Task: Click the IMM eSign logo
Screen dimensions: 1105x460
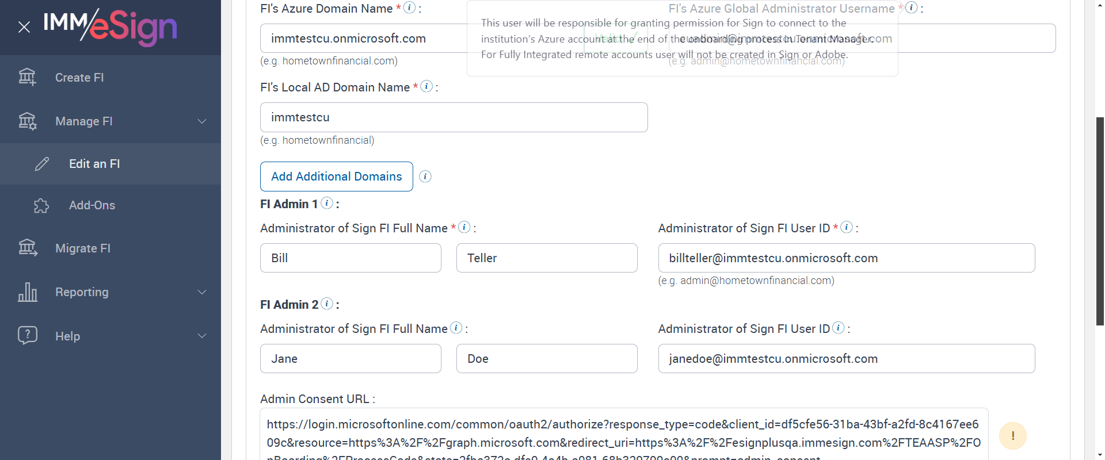Action: (110, 26)
